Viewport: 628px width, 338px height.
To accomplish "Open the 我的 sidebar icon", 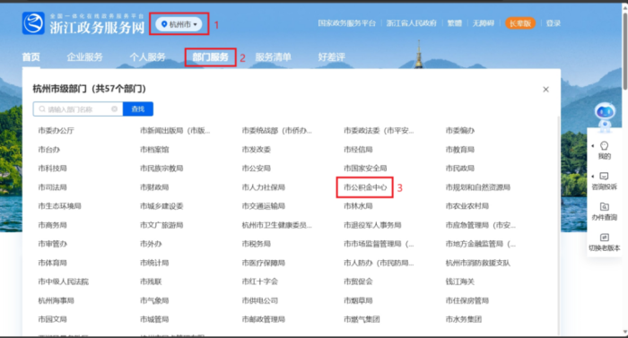I will (605, 146).
